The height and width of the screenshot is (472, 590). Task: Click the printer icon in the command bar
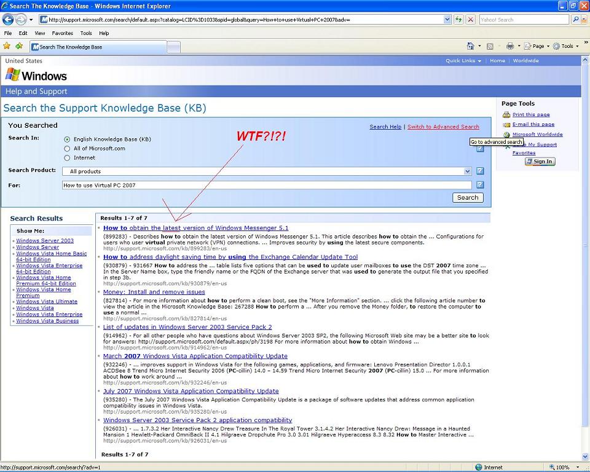click(x=510, y=46)
